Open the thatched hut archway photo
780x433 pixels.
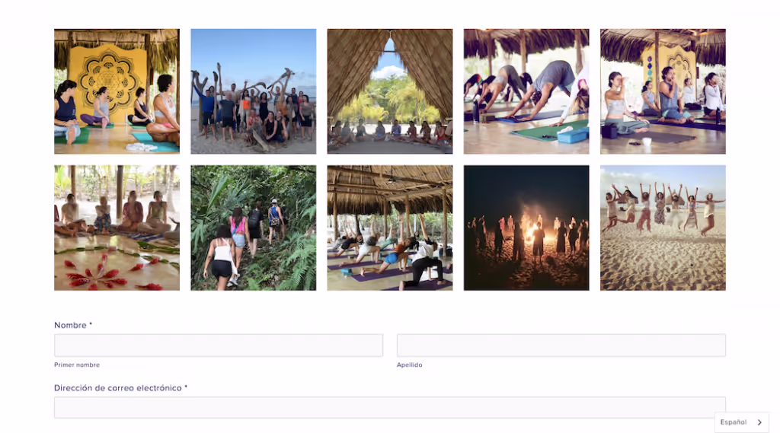(x=390, y=91)
